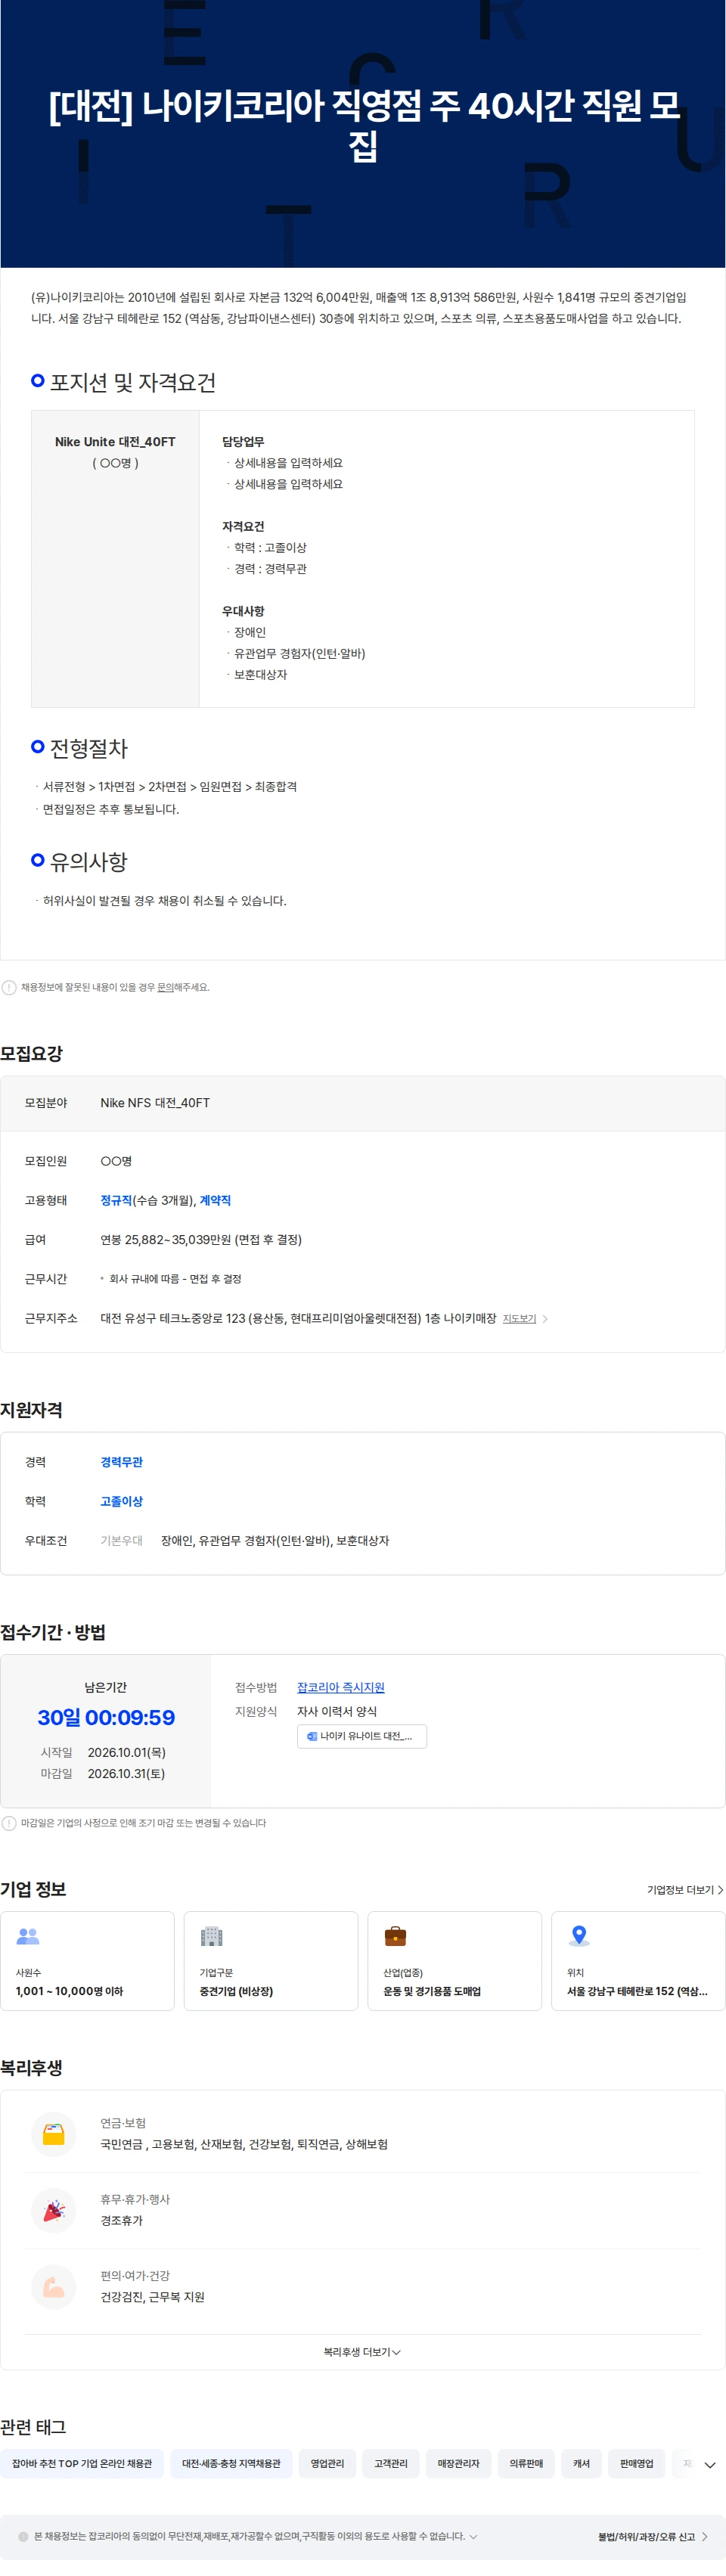Select the 매장관리자 tag
The image size is (726, 2576).
click(x=458, y=2463)
